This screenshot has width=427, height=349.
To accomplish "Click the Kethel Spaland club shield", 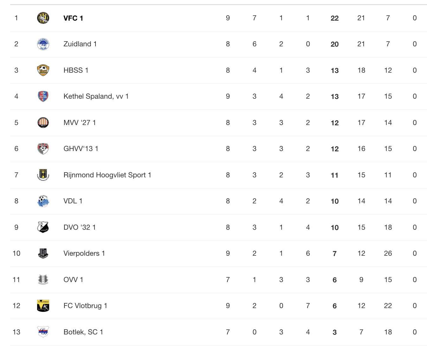I will click(43, 96).
